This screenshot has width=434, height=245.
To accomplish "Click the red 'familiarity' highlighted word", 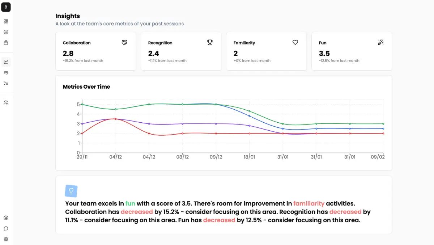I will 309,203.
